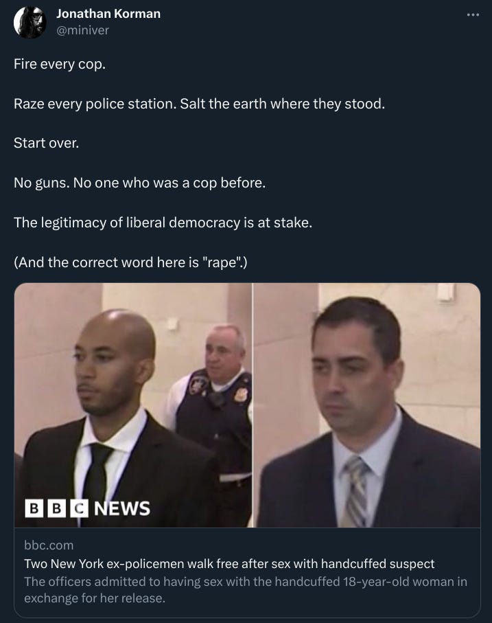
Task: Click the 'legitimacy of liberal democracy' sentence
Action: [x=163, y=223]
